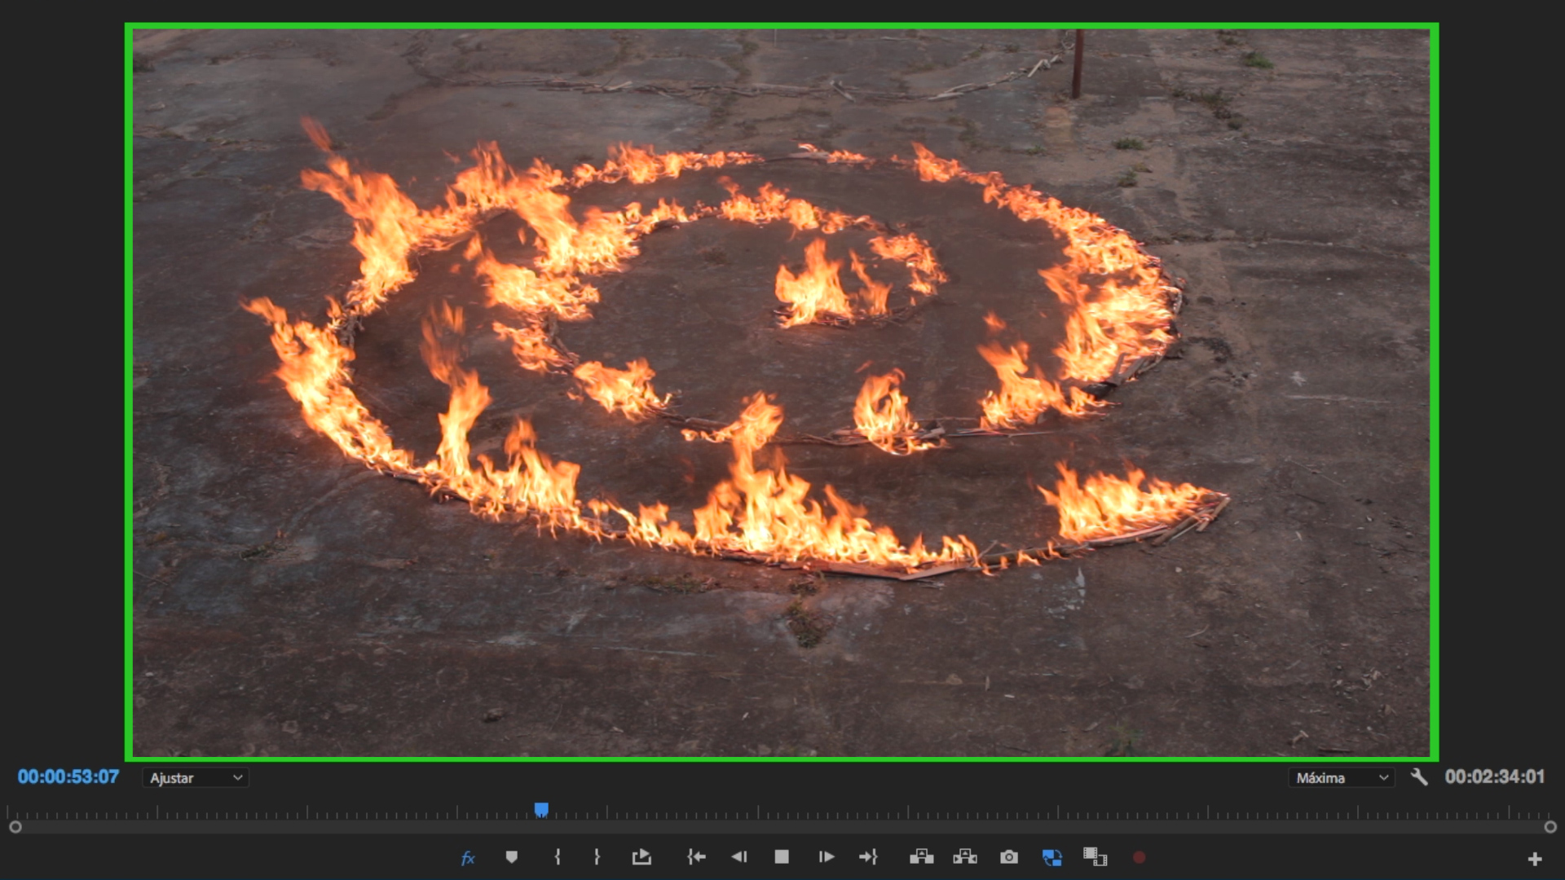Click the Lift icon
The width and height of the screenshot is (1565, 880).
pyautogui.click(x=922, y=857)
